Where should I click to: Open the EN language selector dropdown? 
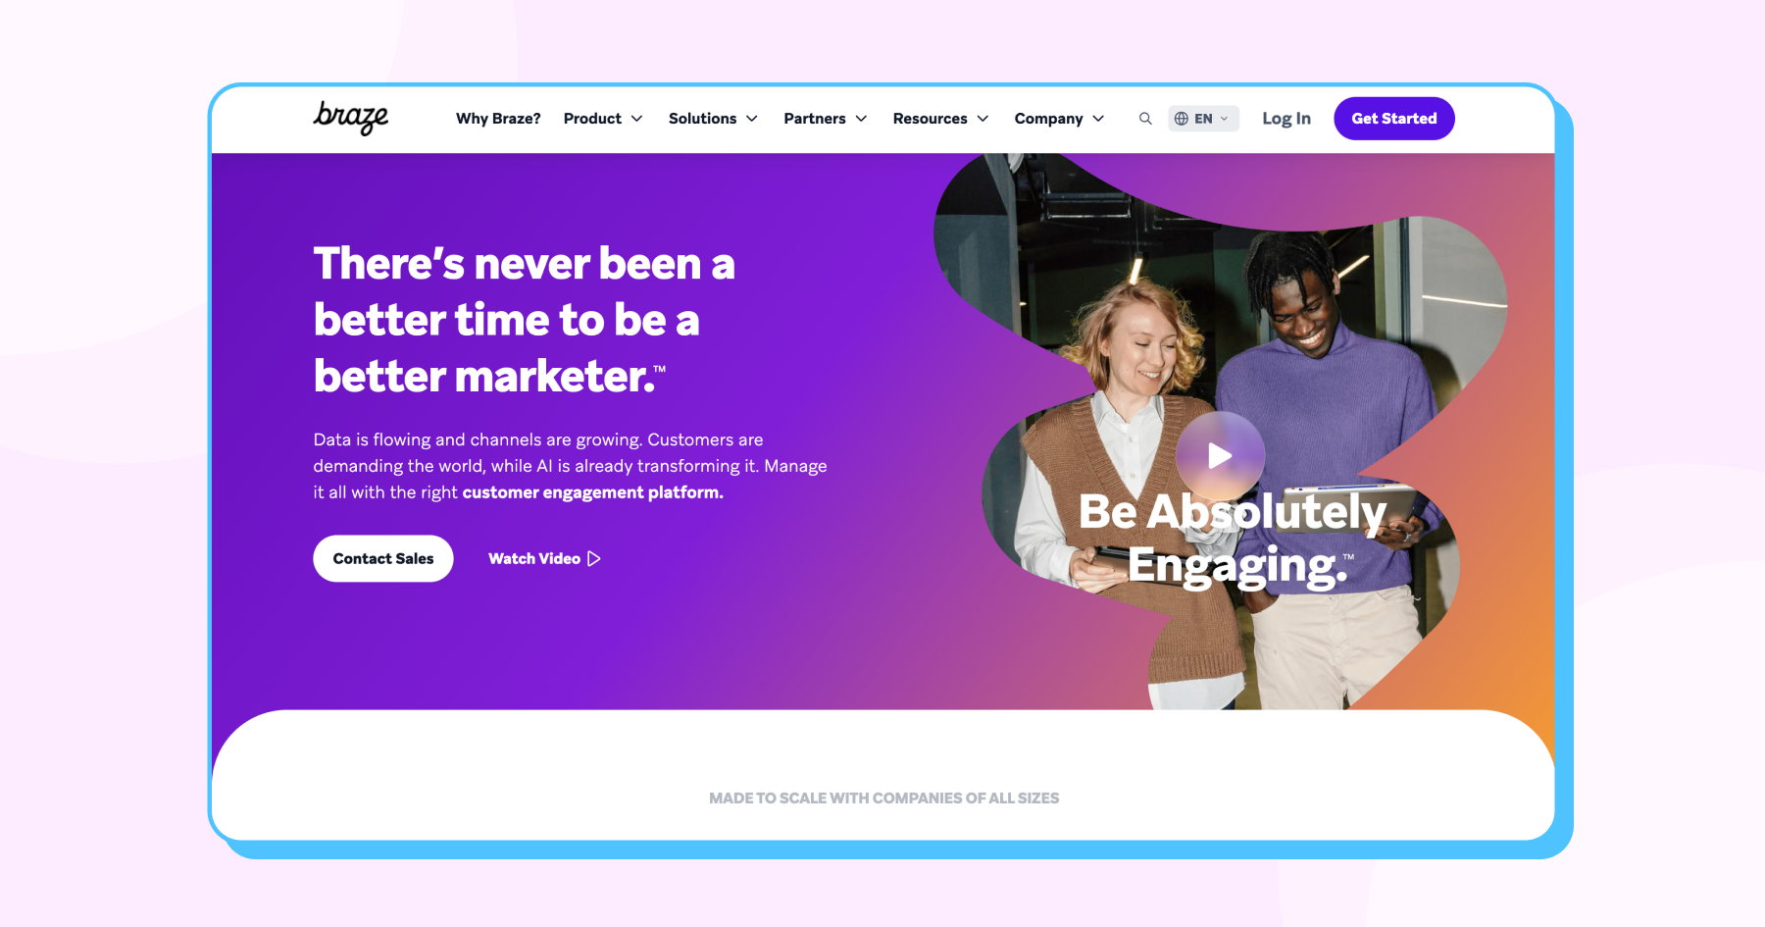[1203, 119]
